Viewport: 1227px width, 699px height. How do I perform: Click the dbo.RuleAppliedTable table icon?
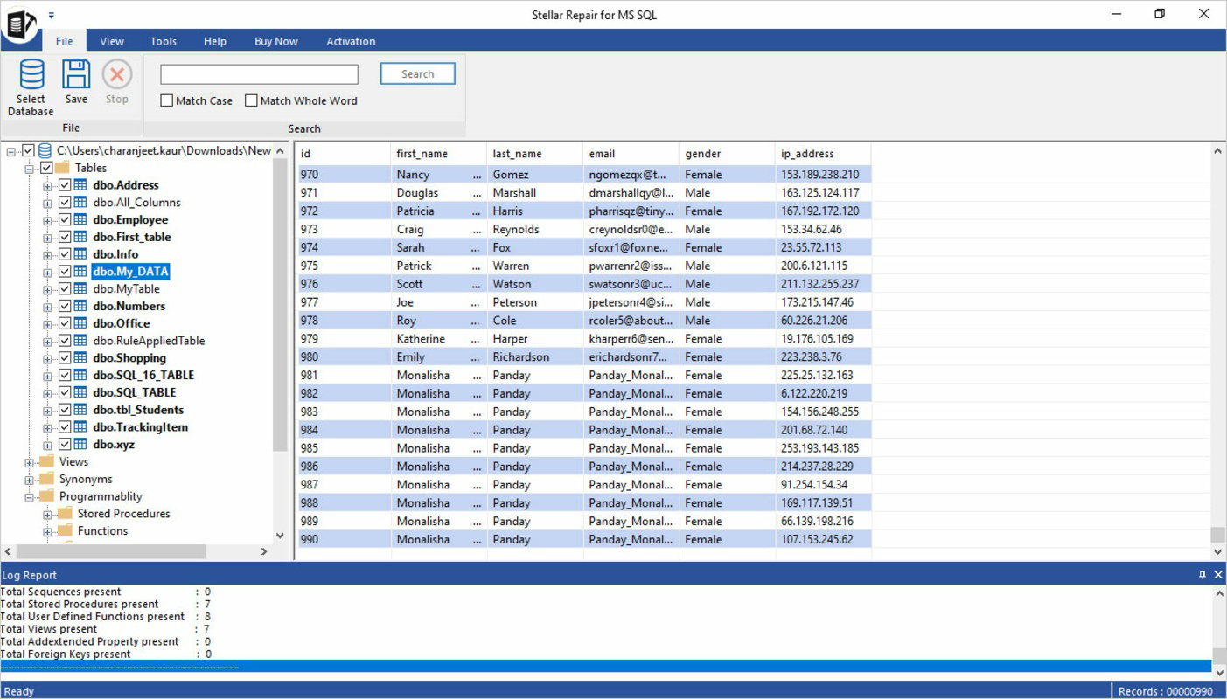(x=80, y=341)
